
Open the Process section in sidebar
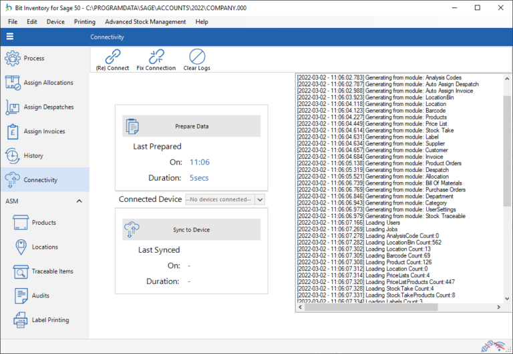(33, 59)
